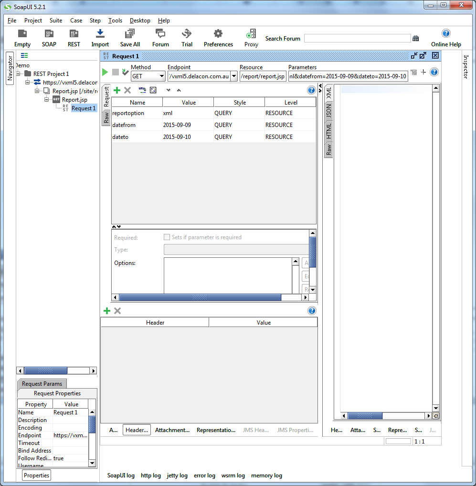Open the Tools menu
Viewport: 476px width, 486px height.
(115, 21)
